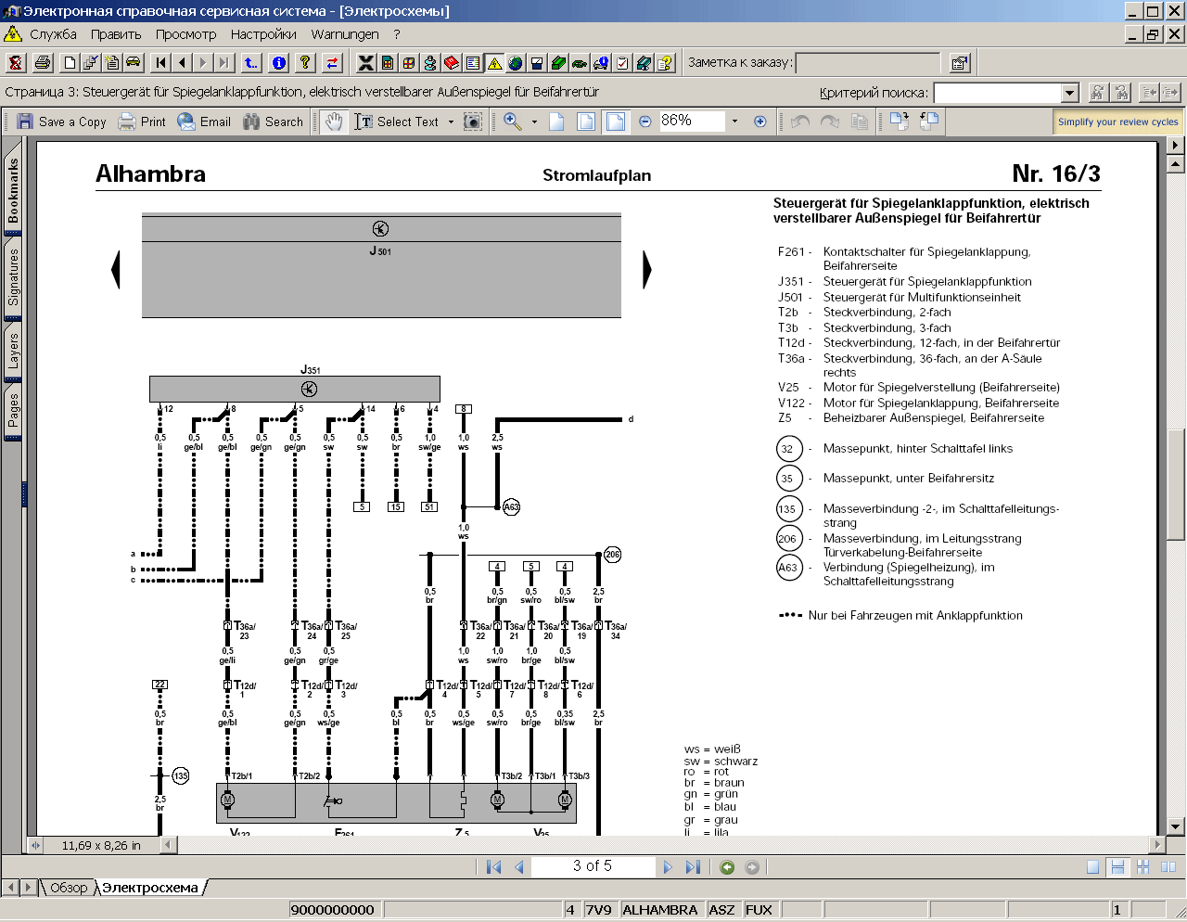This screenshot has height=922, width=1187.
Task: Open zoom percentage dropdown
Action: (734, 122)
